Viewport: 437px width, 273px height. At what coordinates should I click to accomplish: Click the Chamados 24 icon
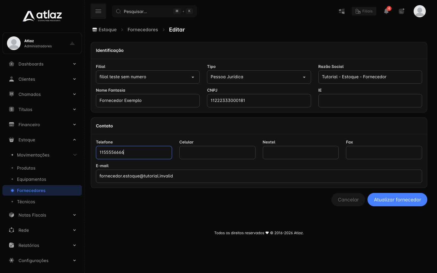click(x=12, y=94)
